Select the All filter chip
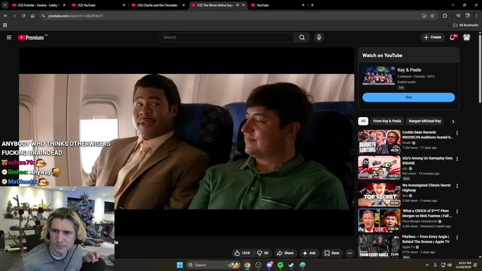The height and width of the screenshot is (271, 482). pos(363,121)
